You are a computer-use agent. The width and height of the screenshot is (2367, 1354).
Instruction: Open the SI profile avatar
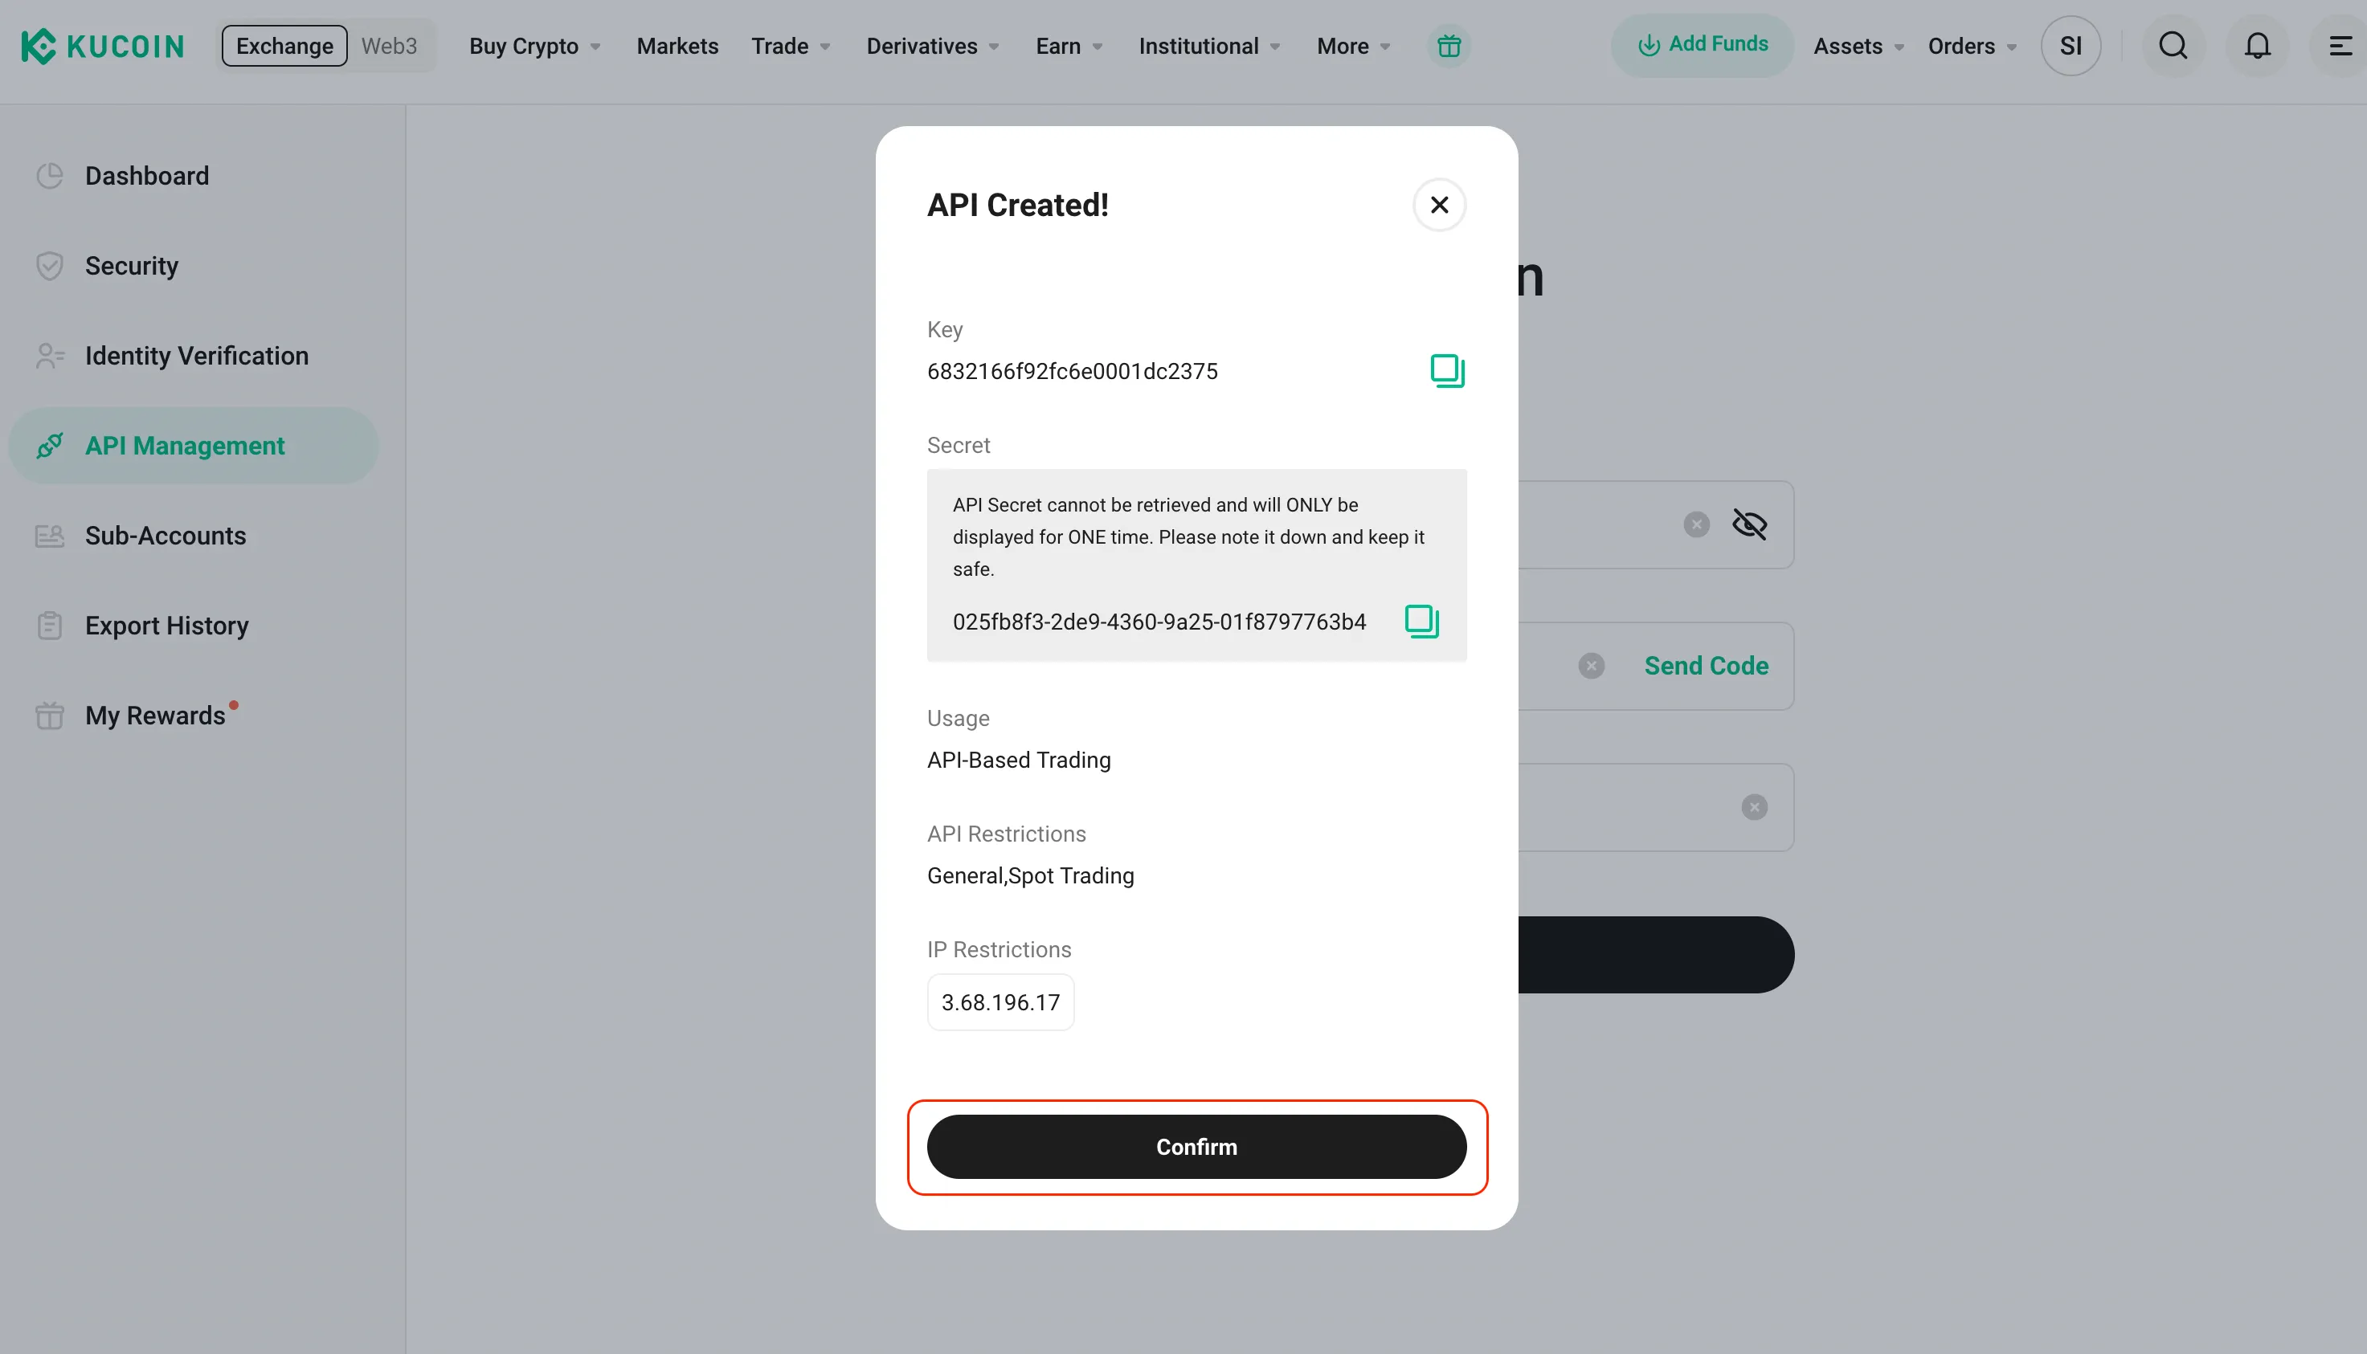2071,46
